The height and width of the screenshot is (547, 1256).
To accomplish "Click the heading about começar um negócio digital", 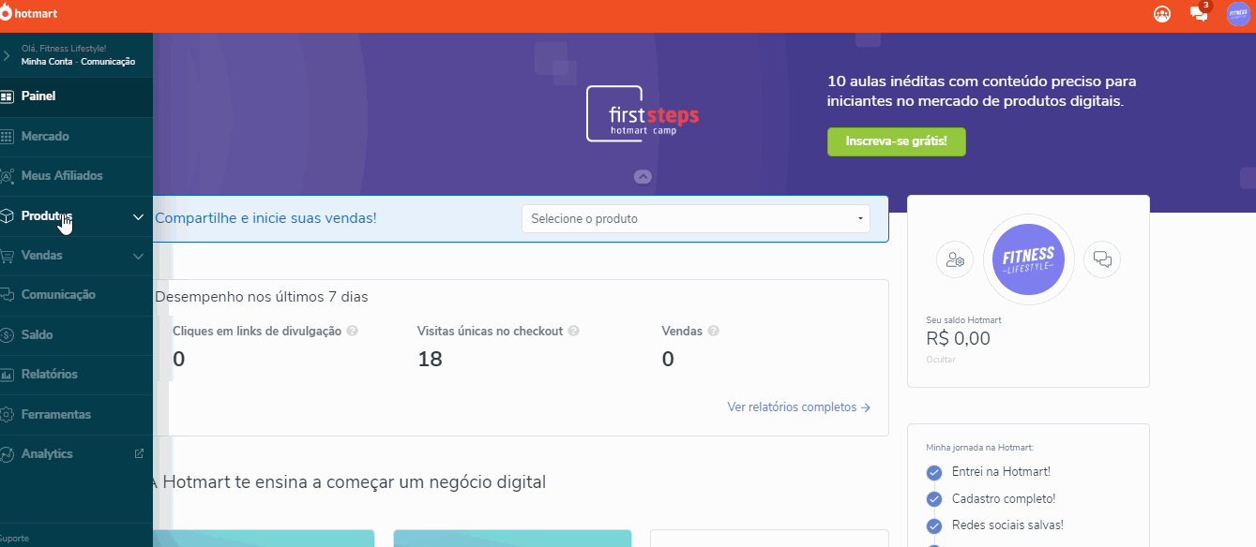I will coord(349,482).
